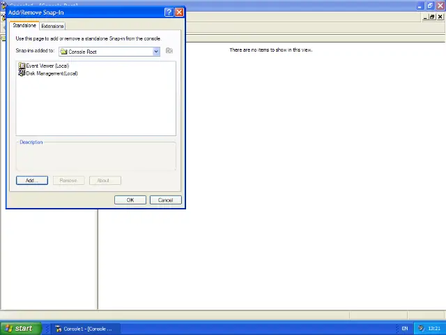Click the question mark help button in dialog title bar
Image resolution: width=446 pixels, height=335 pixels.
tap(169, 13)
